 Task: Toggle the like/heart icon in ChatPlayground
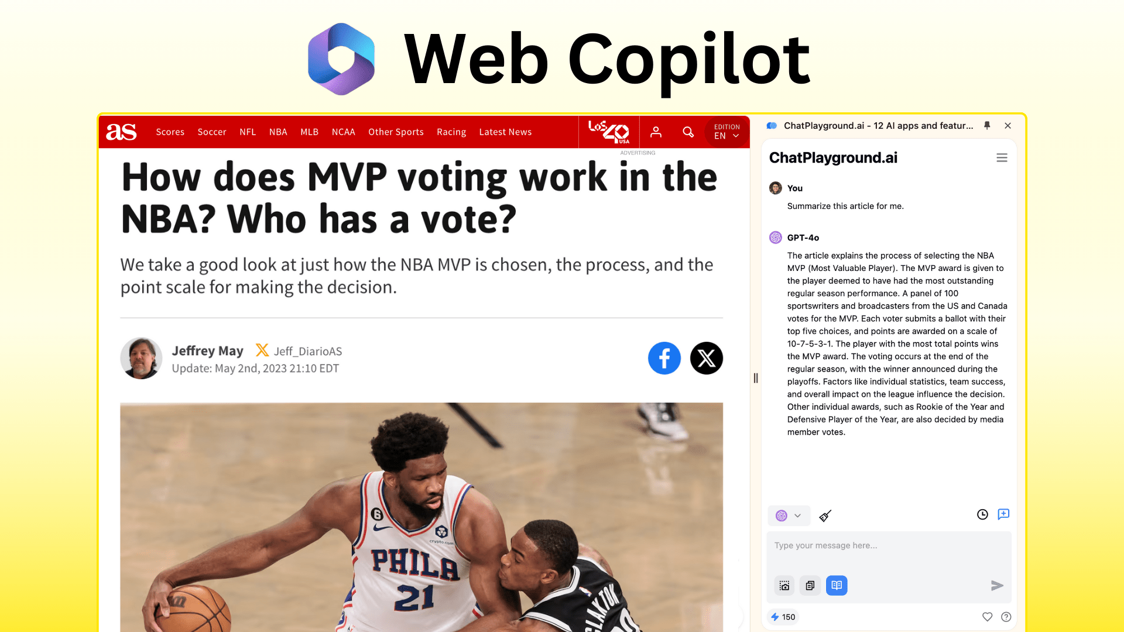click(x=986, y=617)
